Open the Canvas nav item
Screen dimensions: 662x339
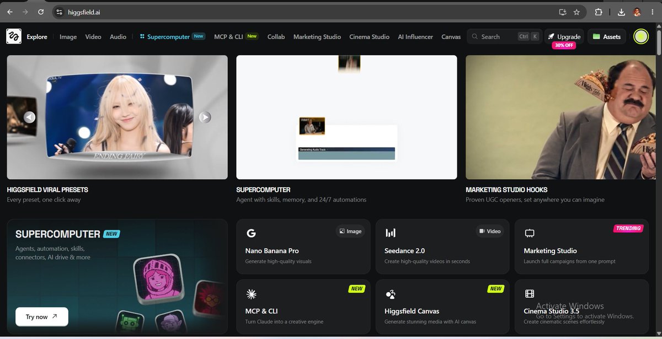pos(451,36)
